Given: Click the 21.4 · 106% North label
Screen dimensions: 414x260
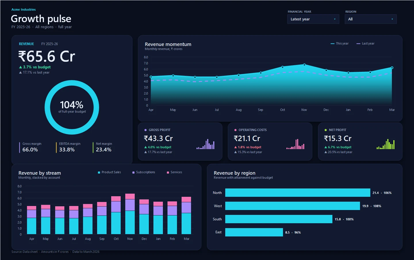Looking at the screenshot, I should 382,193.
